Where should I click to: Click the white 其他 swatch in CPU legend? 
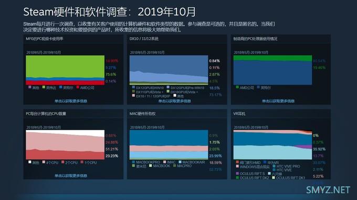(x=30, y=162)
